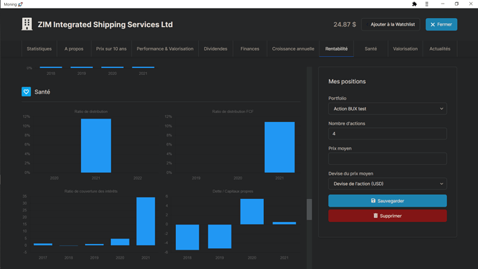Click the vertical scrollbar thumb
478x269 pixels.
[x=309, y=209]
